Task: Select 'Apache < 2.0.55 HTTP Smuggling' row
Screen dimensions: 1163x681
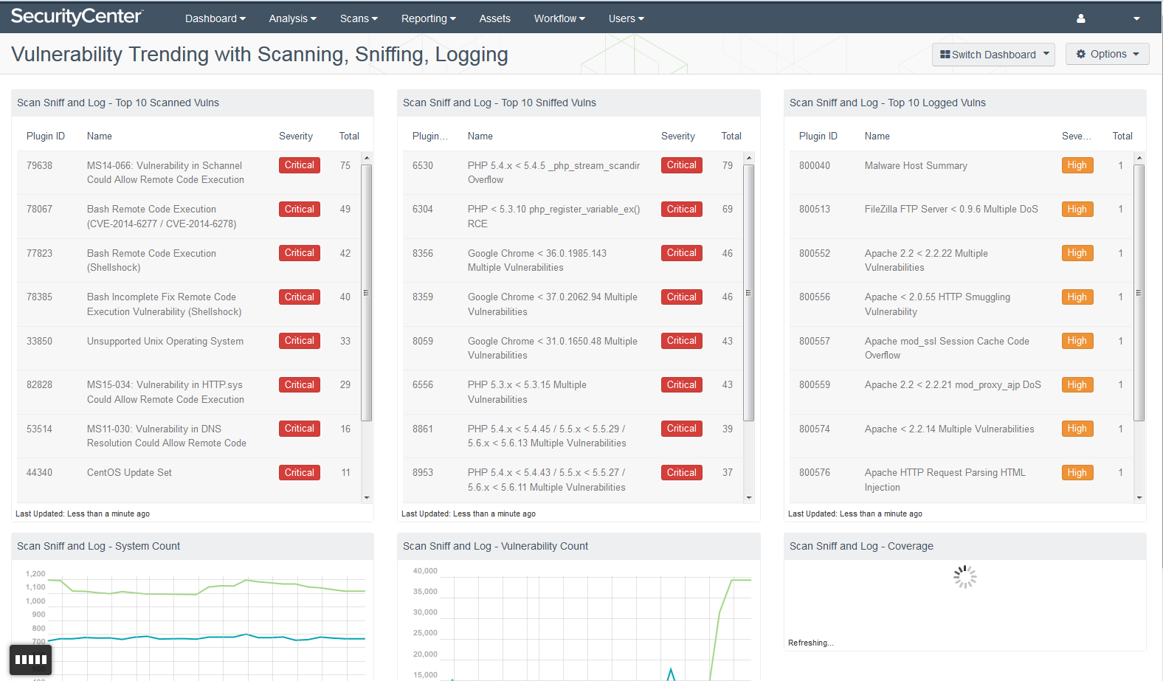Action: pyautogui.click(x=962, y=304)
